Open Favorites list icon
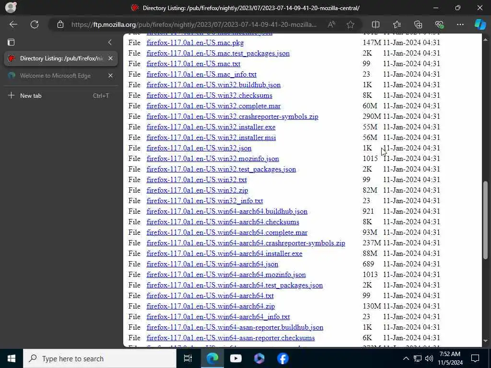 (x=397, y=24)
